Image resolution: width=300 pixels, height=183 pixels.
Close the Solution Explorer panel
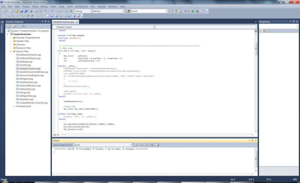coord(49,22)
